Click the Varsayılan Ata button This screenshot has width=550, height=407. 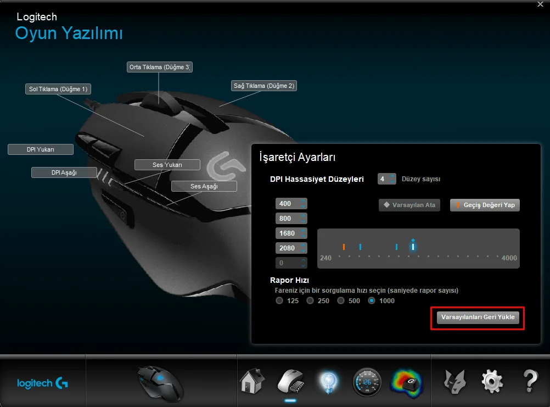point(409,205)
